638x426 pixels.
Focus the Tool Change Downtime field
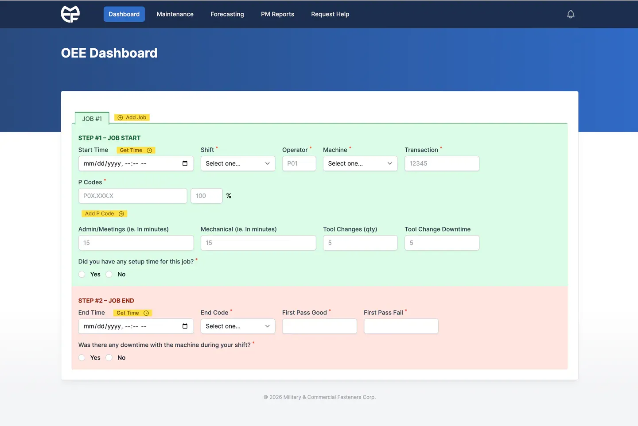442,243
